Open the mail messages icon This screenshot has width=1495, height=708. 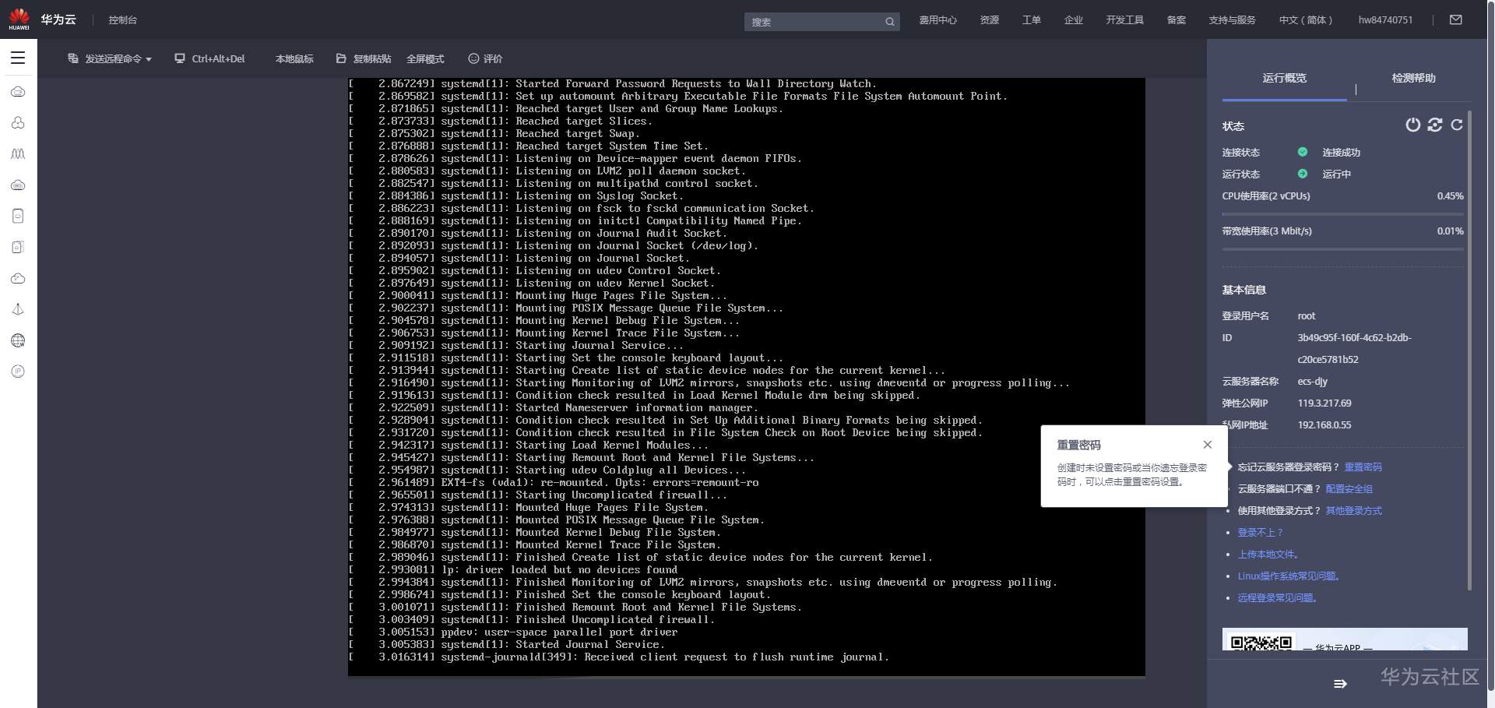[x=1456, y=19]
